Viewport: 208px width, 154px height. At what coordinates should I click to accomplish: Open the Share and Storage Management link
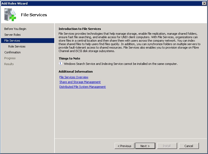pos(80,82)
